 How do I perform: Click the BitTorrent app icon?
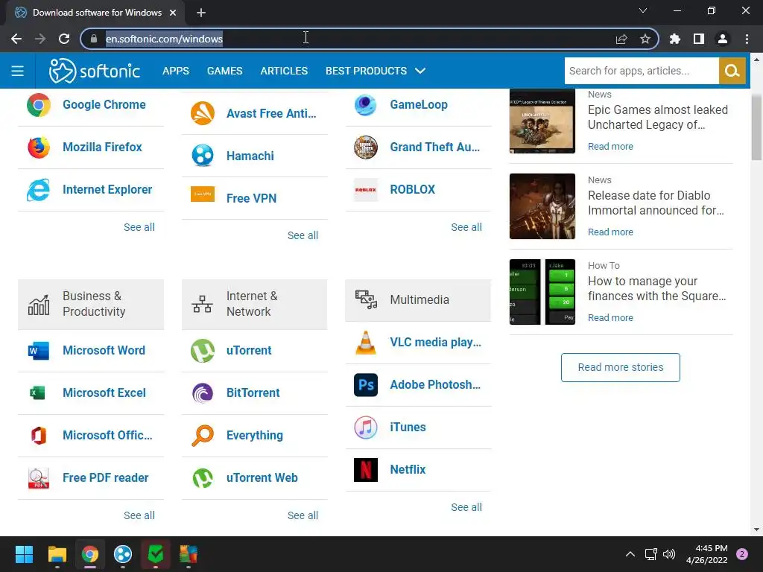[203, 393]
